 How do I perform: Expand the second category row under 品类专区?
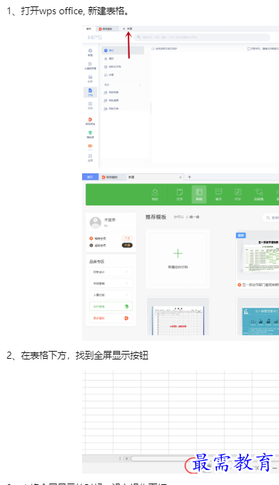[x=111, y=283]
